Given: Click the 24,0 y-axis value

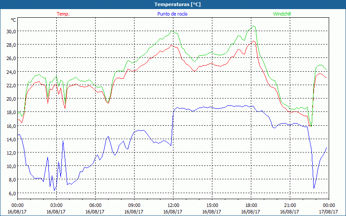Looking at the screenshot, I should [11, 72].
